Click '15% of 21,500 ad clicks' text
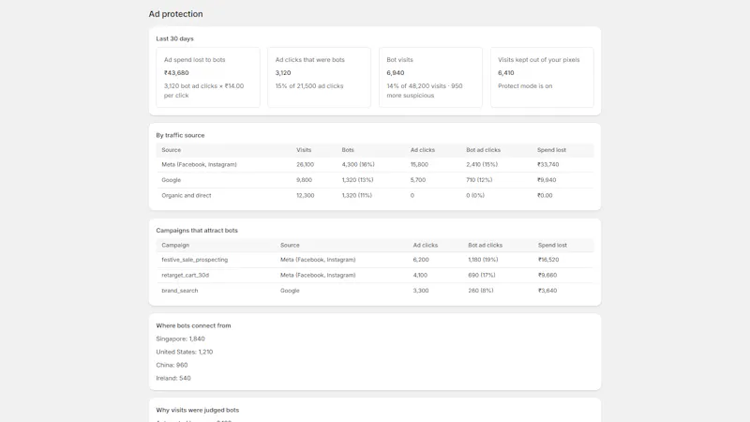The height and width of the screenshot is (422, 750). point(309,86)
